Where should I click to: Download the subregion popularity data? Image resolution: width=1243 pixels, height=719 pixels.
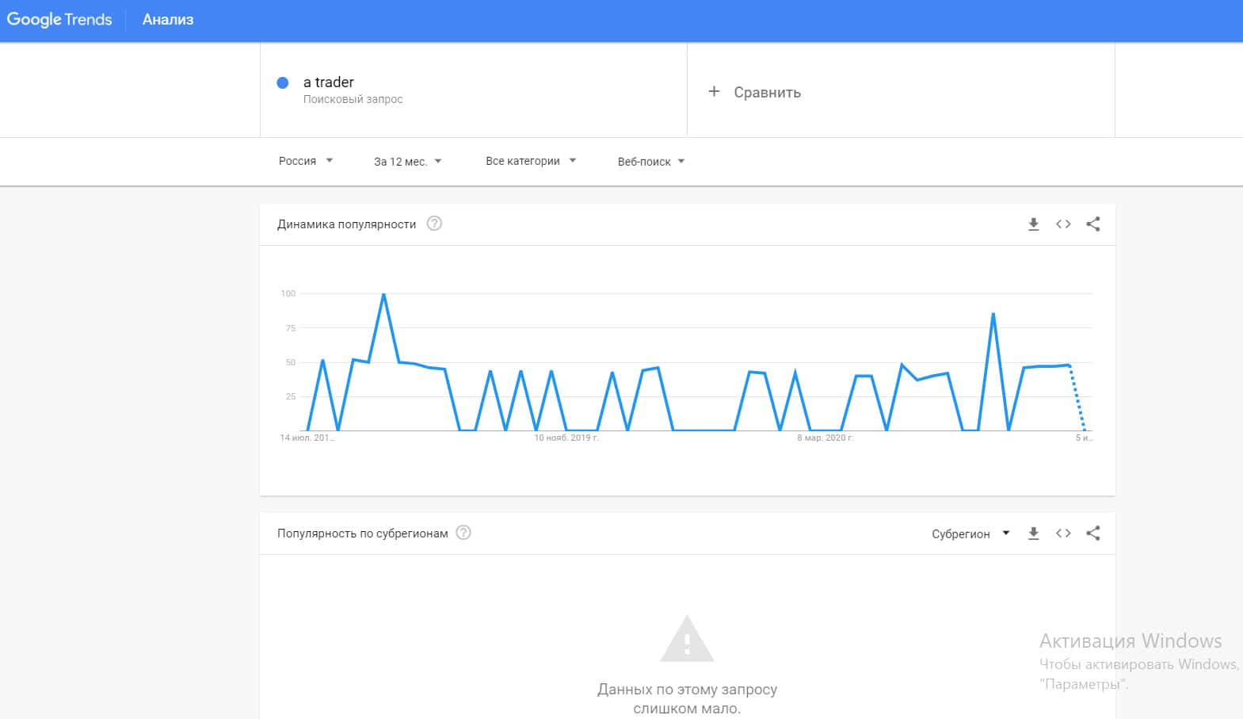pyautogui.click(x=1033, y=534)
